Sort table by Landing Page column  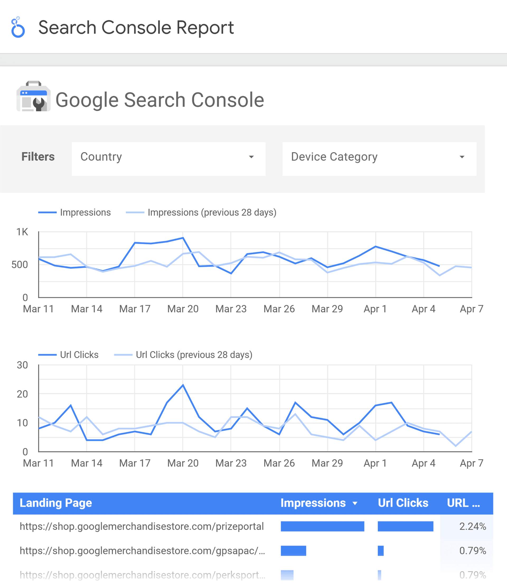point(56,503)
